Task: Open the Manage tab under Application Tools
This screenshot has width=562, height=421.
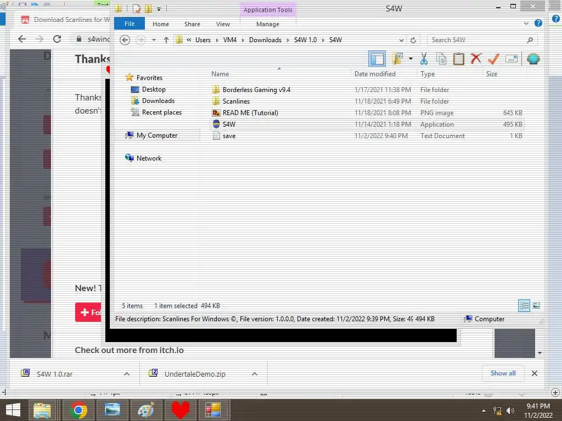Action: coord(268,24)
